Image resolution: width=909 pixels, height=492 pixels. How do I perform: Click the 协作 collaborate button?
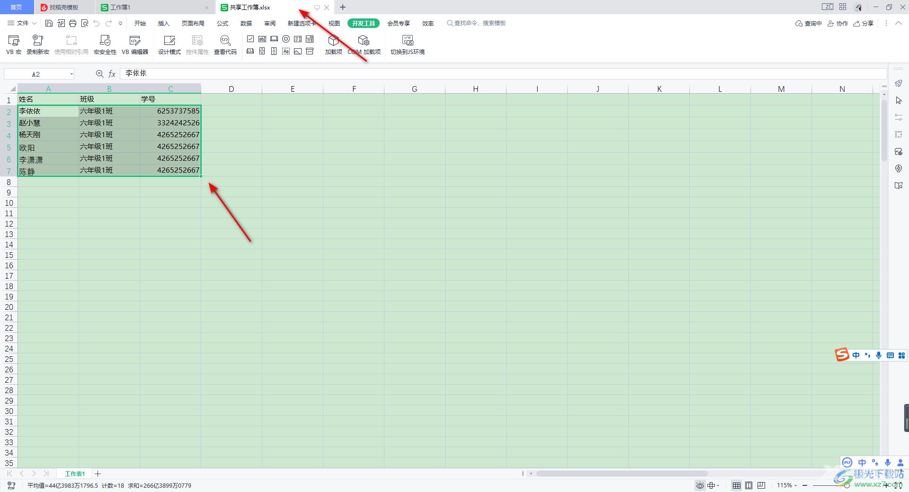click(838, 23)
